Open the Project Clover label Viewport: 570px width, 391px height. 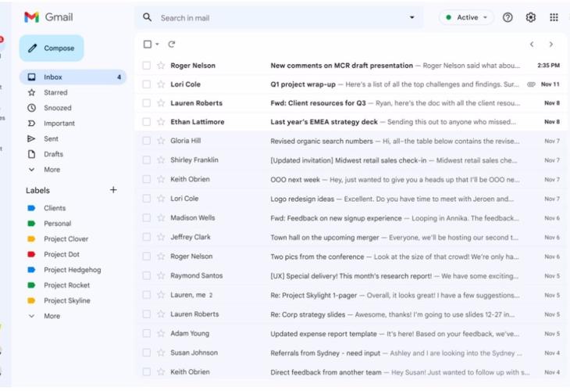coord(66,239)
